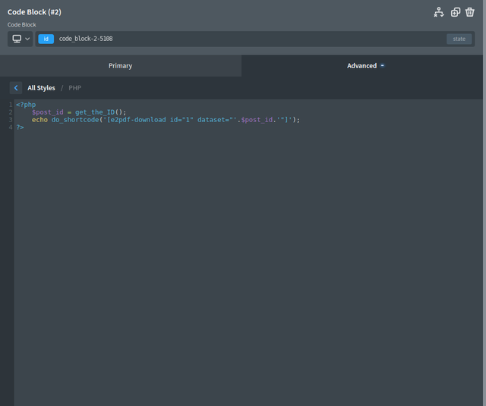Click line number 3 in gutter
This screenshot has width=486, height=406.
[11, 120]
